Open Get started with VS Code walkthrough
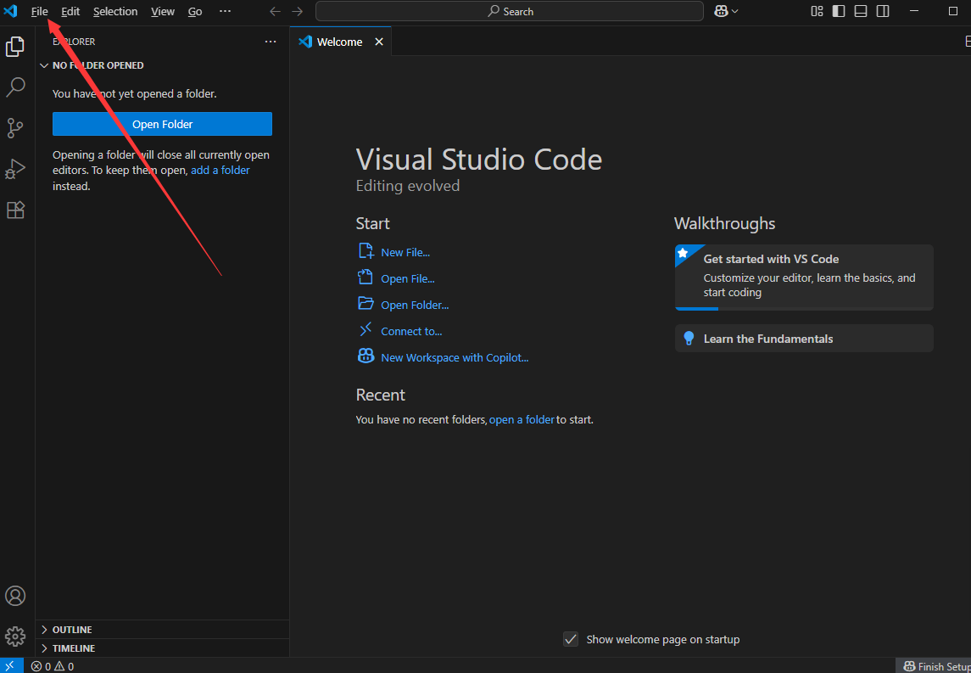Image resolution: width=971 pixels, height=673 pixels. tap(804, 277)
